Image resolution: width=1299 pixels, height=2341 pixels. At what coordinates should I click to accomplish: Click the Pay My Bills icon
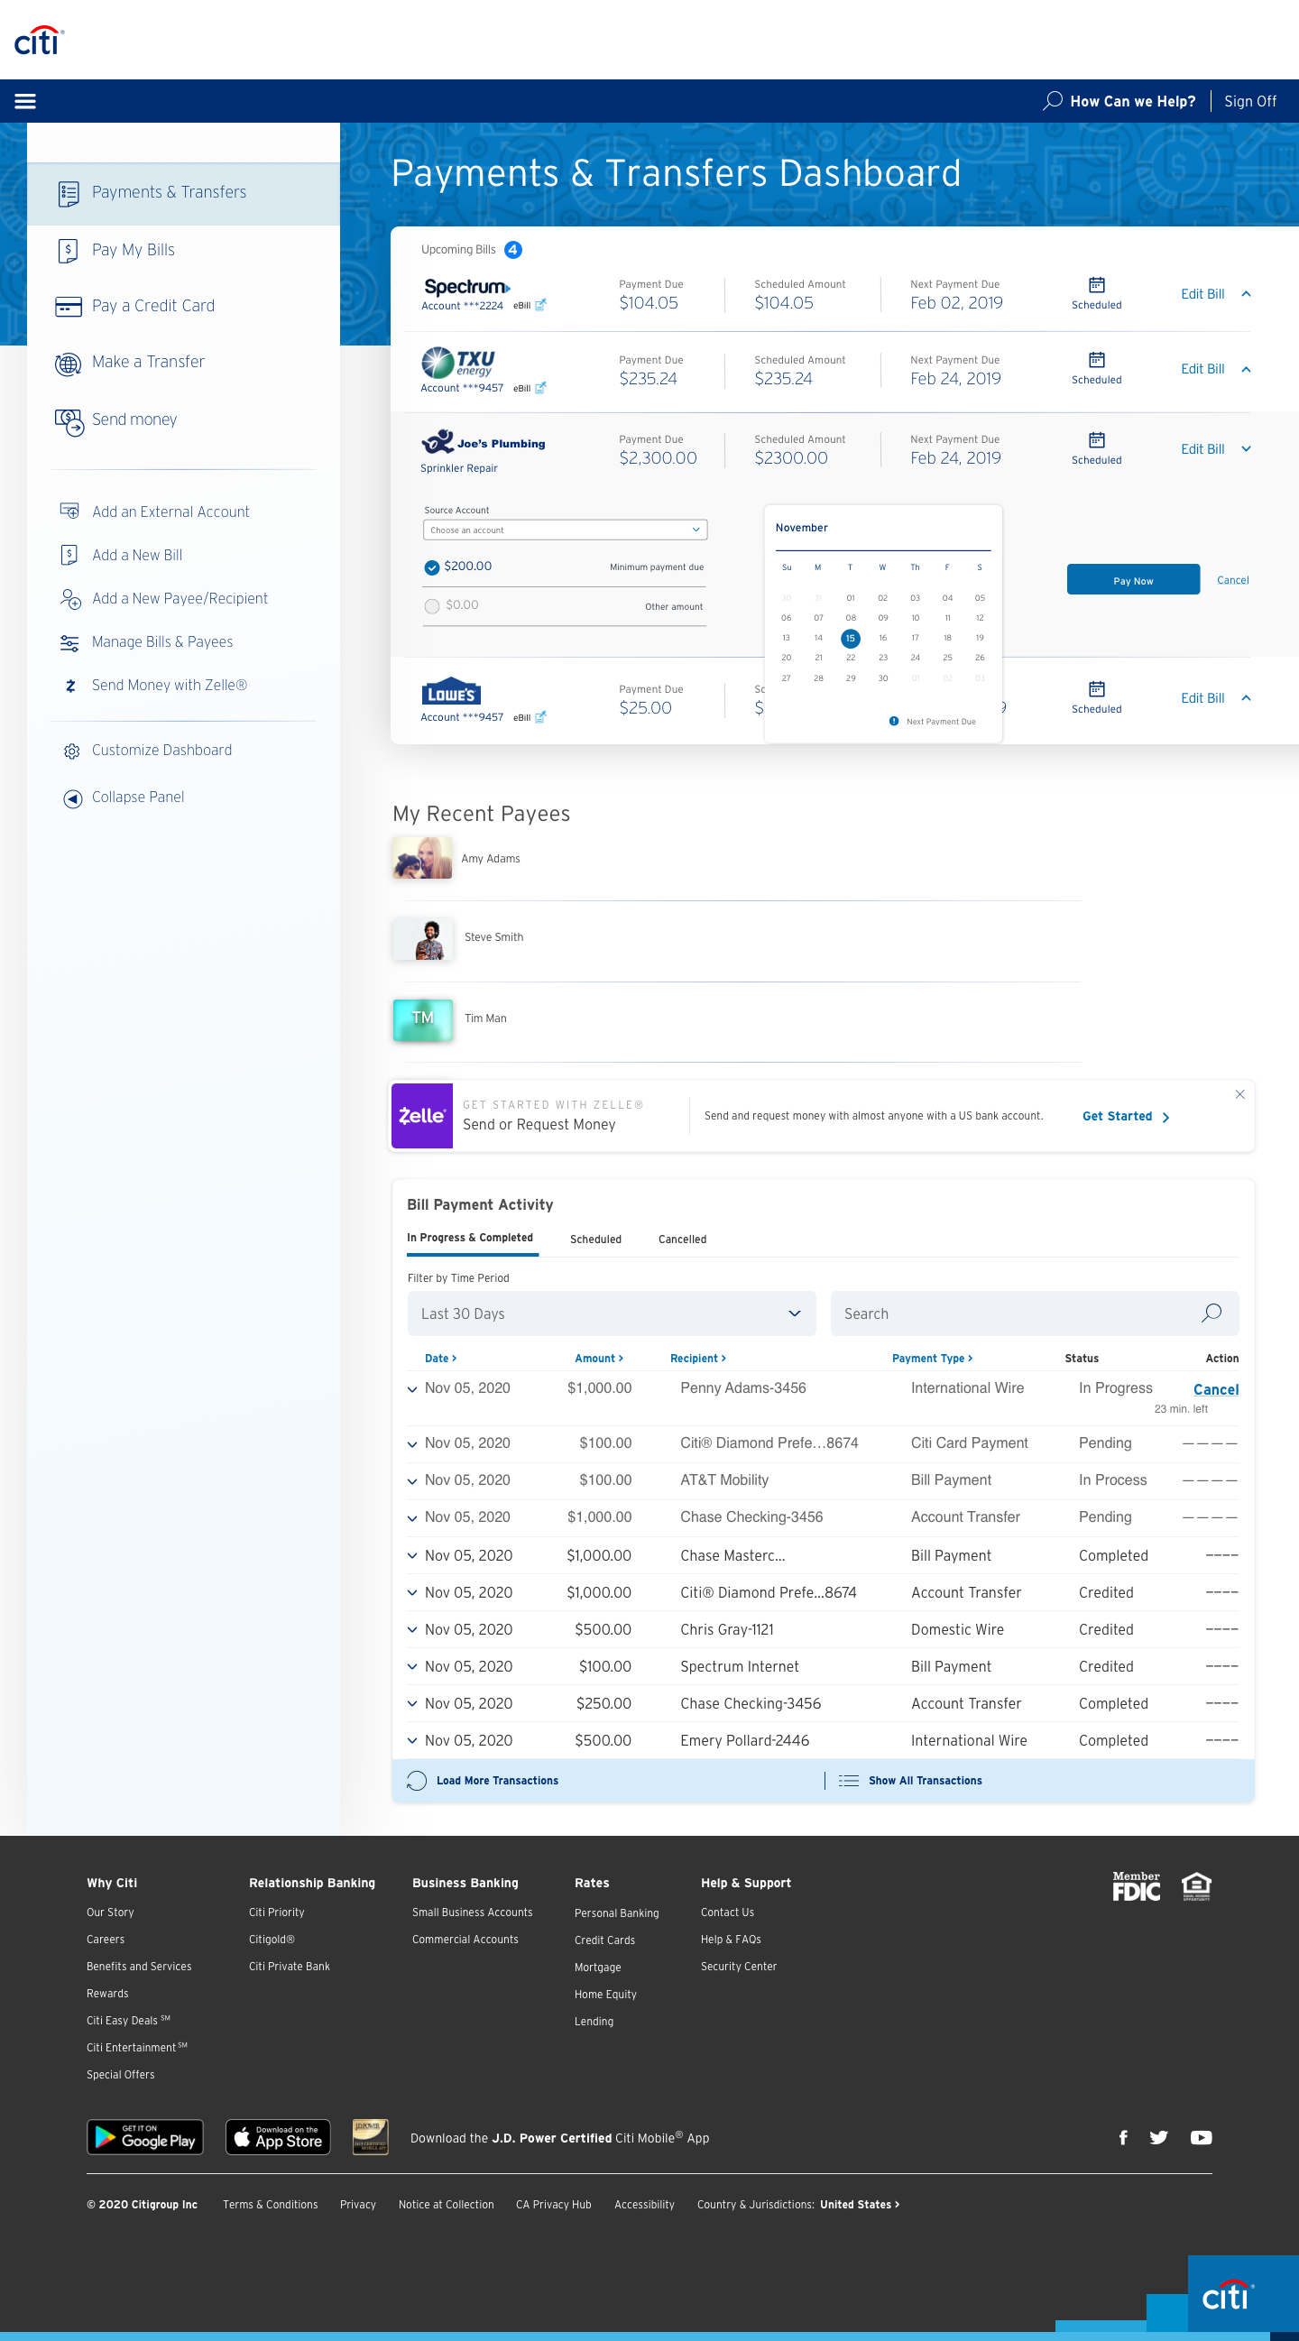(x=69, y=250)
